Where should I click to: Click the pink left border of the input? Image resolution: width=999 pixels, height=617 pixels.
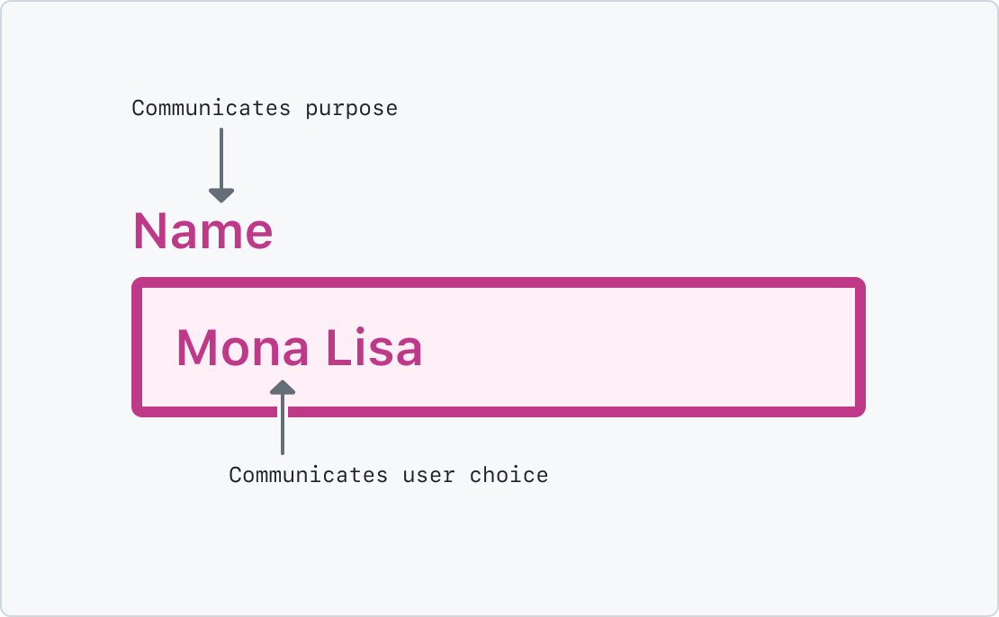137,347
